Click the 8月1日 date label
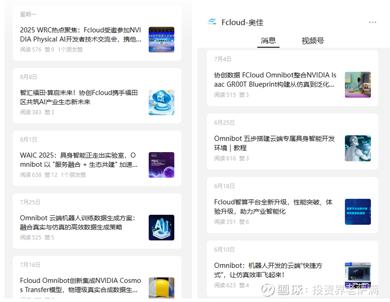The width and height of the screenshot is (390, 302). click(x=28, y=140)
